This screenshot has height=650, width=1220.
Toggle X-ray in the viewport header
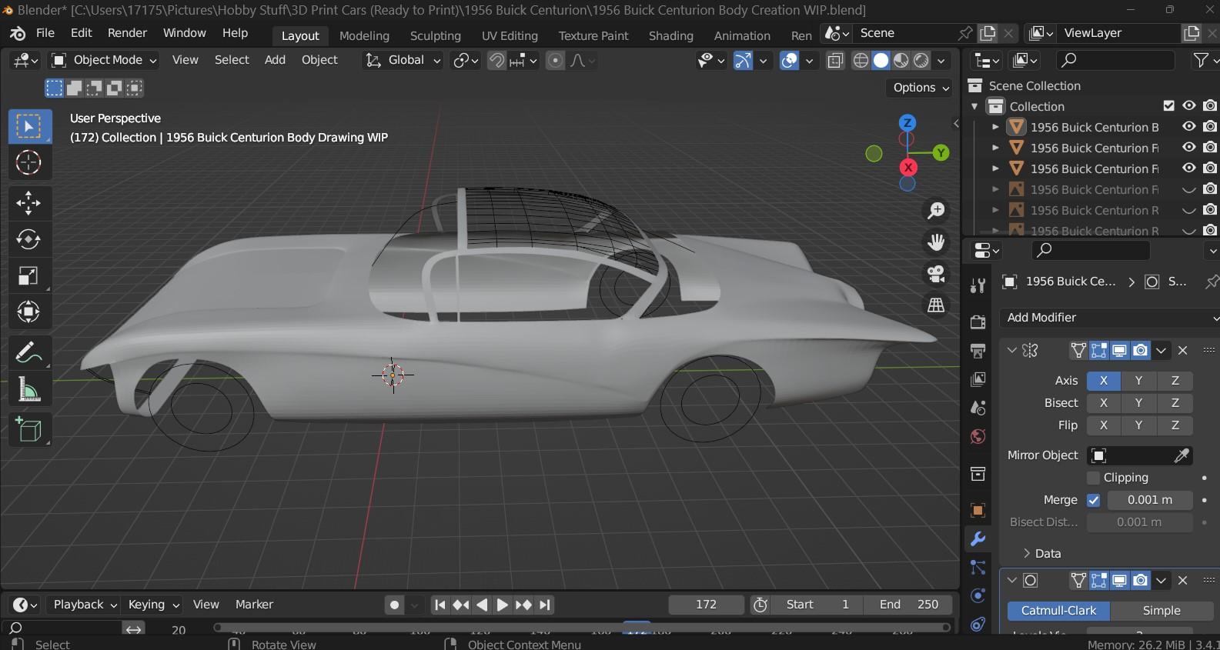(835, 61)
